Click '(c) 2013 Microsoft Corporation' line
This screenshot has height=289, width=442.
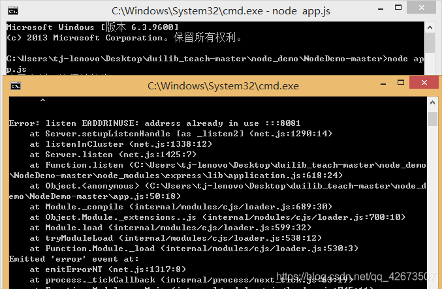coord(124,37)
